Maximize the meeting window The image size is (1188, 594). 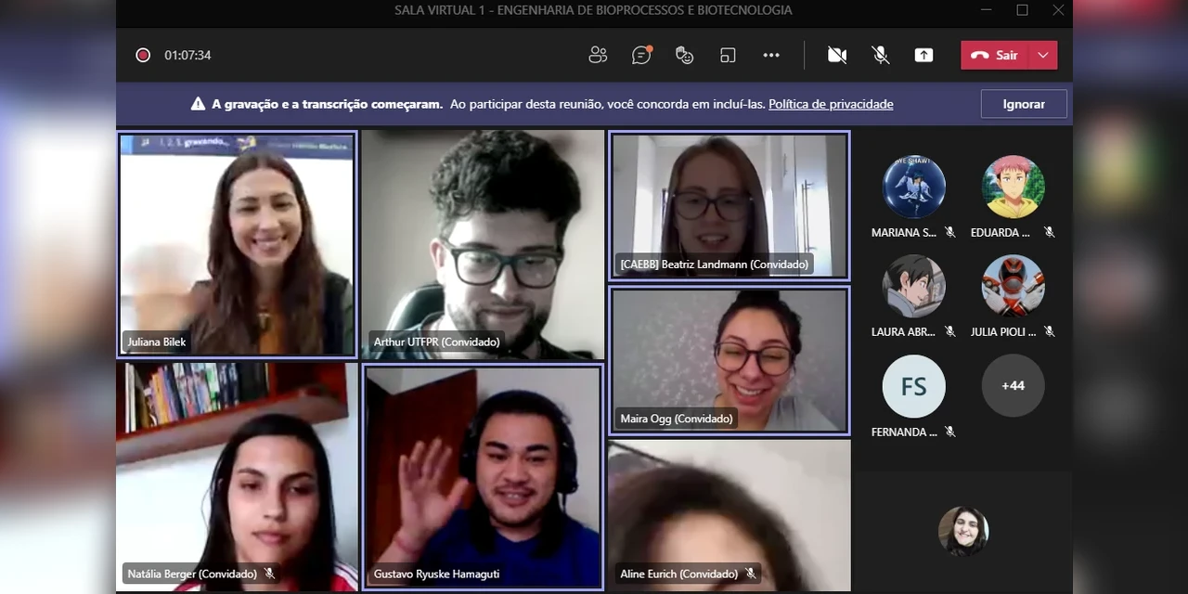1022,10
